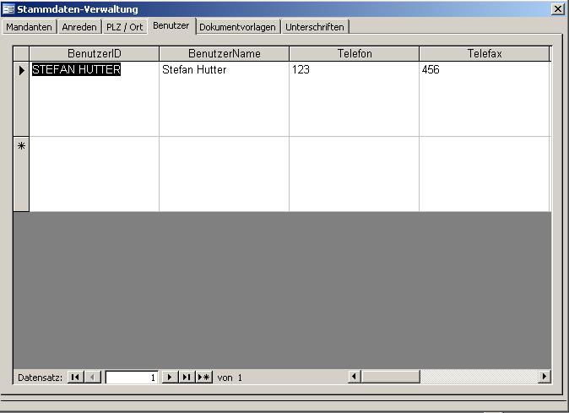The height and width of the screenshot is (413, 569).
Task: Click the record number input field
Action: 132,378
